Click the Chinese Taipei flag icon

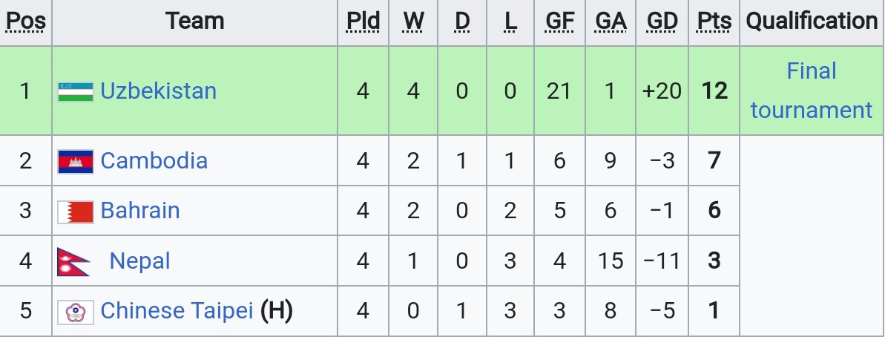(x=76, y=312)
